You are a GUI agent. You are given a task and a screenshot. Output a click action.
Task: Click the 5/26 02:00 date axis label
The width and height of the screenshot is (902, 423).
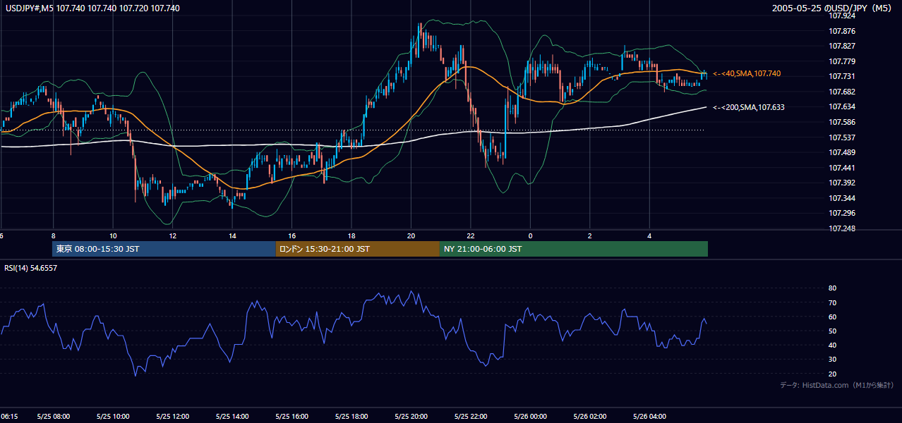590,417
